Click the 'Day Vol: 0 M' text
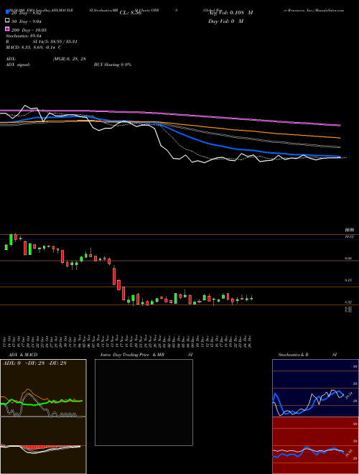 (225, 21)
